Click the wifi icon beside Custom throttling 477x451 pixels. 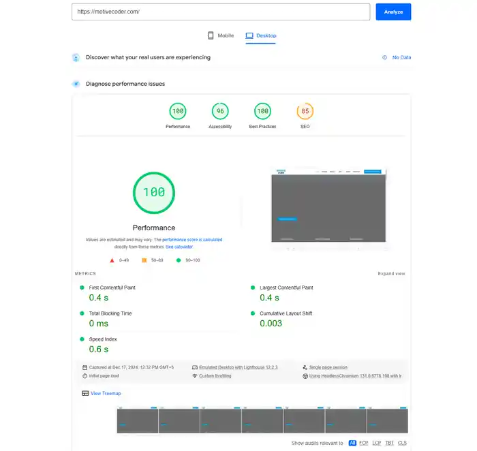195,376
